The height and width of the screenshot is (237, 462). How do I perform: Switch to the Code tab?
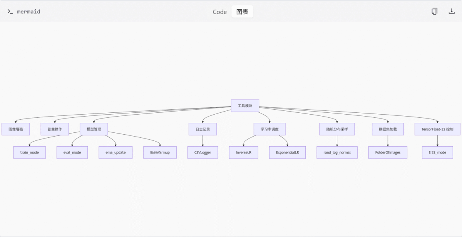coord(219,12)
